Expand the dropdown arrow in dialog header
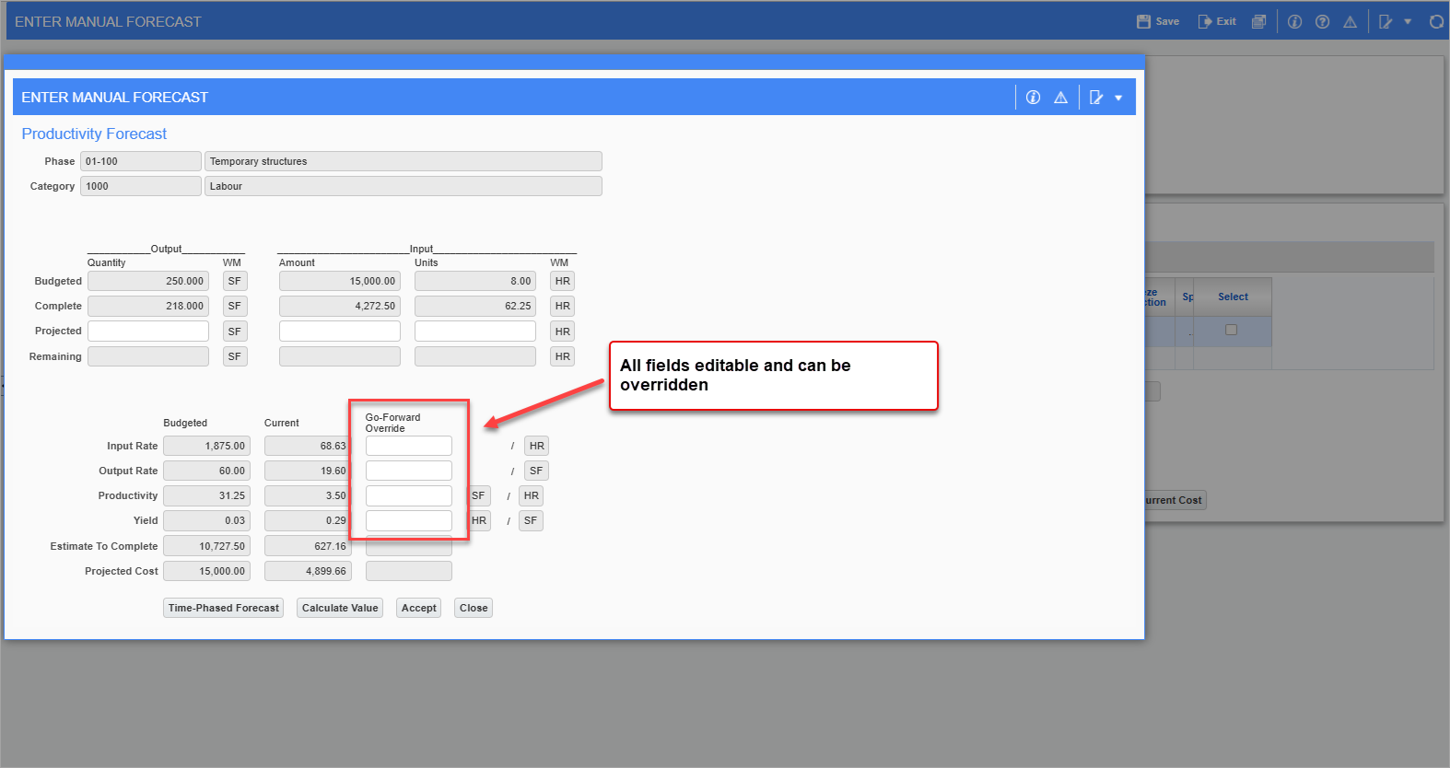The height and width of the screenshot is (768, 1450). (x=1118, y=98)
